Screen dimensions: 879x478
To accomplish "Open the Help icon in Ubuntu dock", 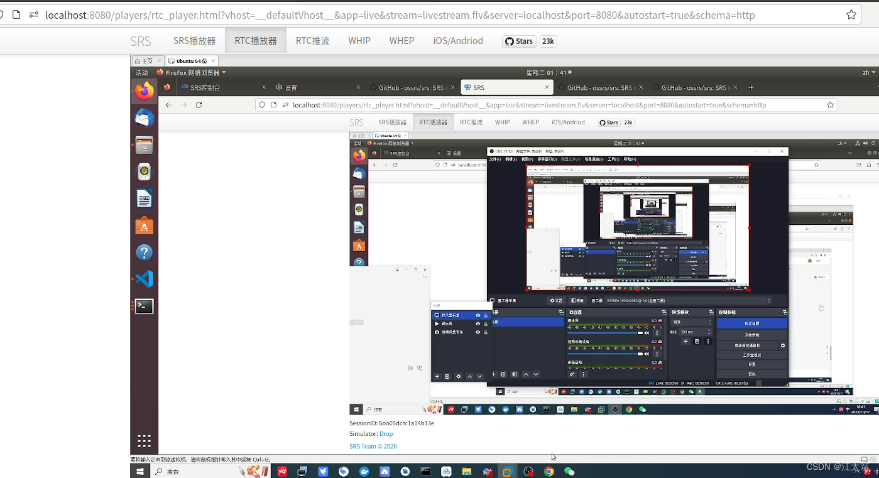I will point(145,253).
